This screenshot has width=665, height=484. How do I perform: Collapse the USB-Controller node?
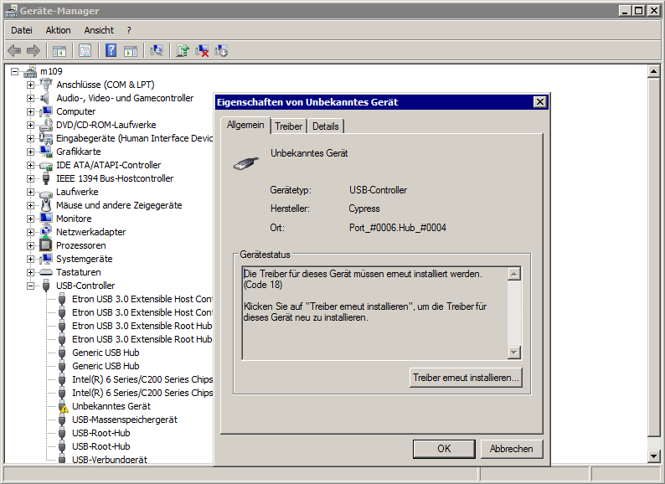[x=30, y=286]
